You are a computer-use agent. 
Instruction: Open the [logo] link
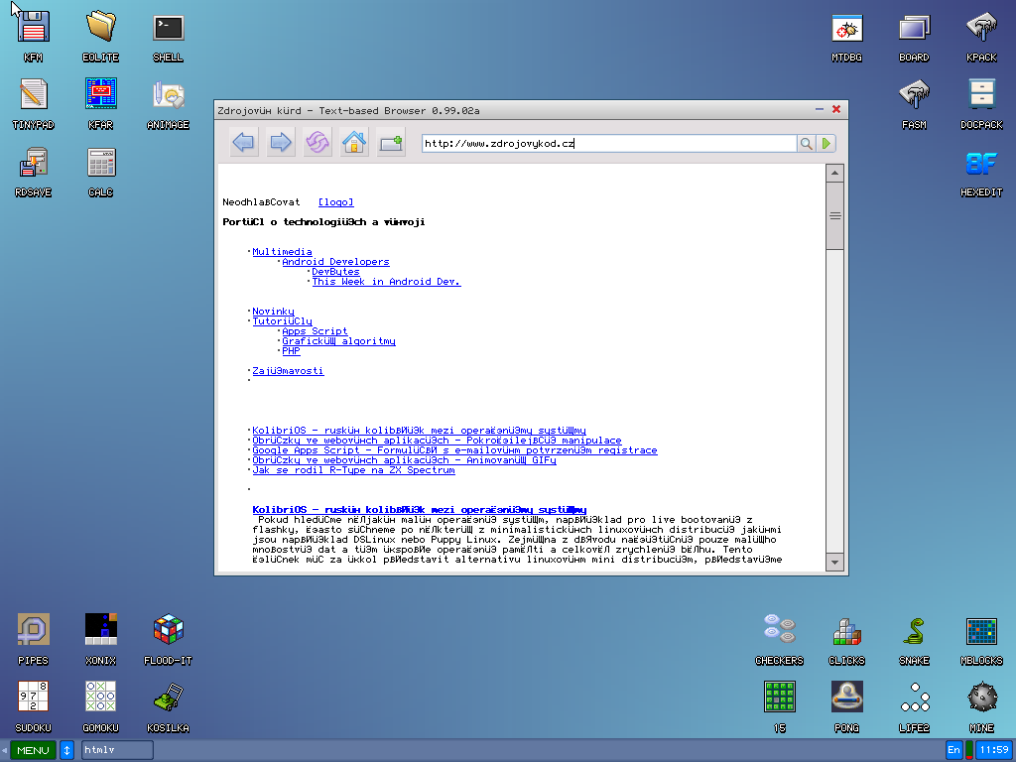pos(335,202)
